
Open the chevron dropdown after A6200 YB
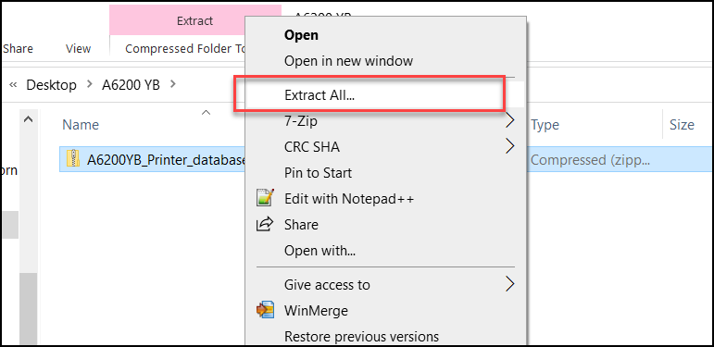click(172, 84)
